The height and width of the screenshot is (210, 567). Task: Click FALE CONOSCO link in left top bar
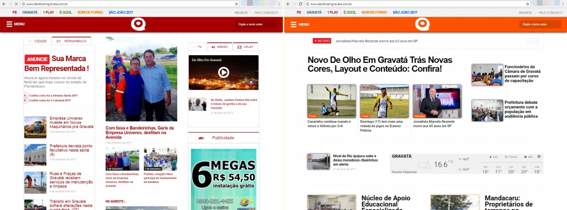(x=266, y=13)
